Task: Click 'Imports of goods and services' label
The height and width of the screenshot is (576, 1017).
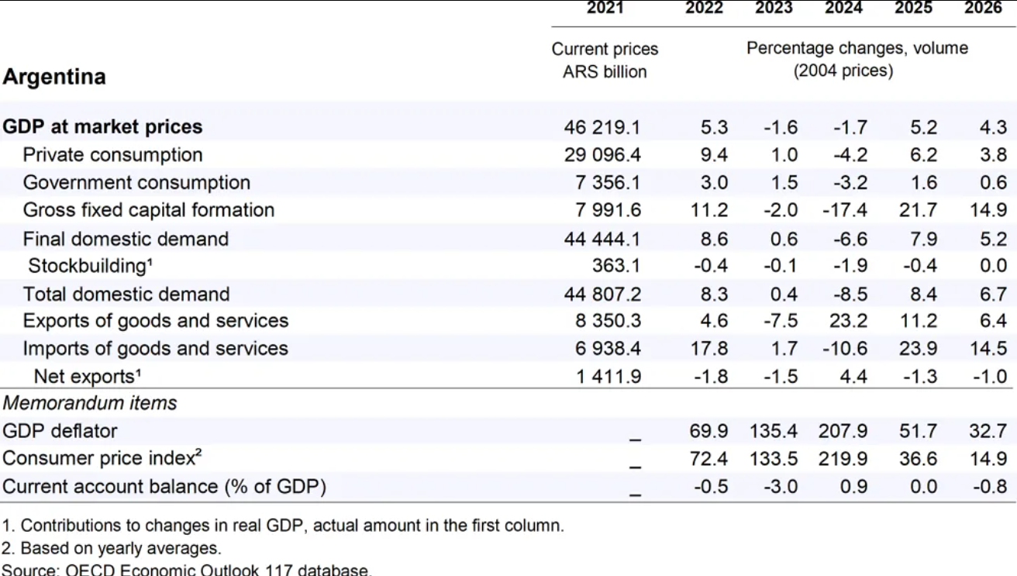Action: [156, 349]
